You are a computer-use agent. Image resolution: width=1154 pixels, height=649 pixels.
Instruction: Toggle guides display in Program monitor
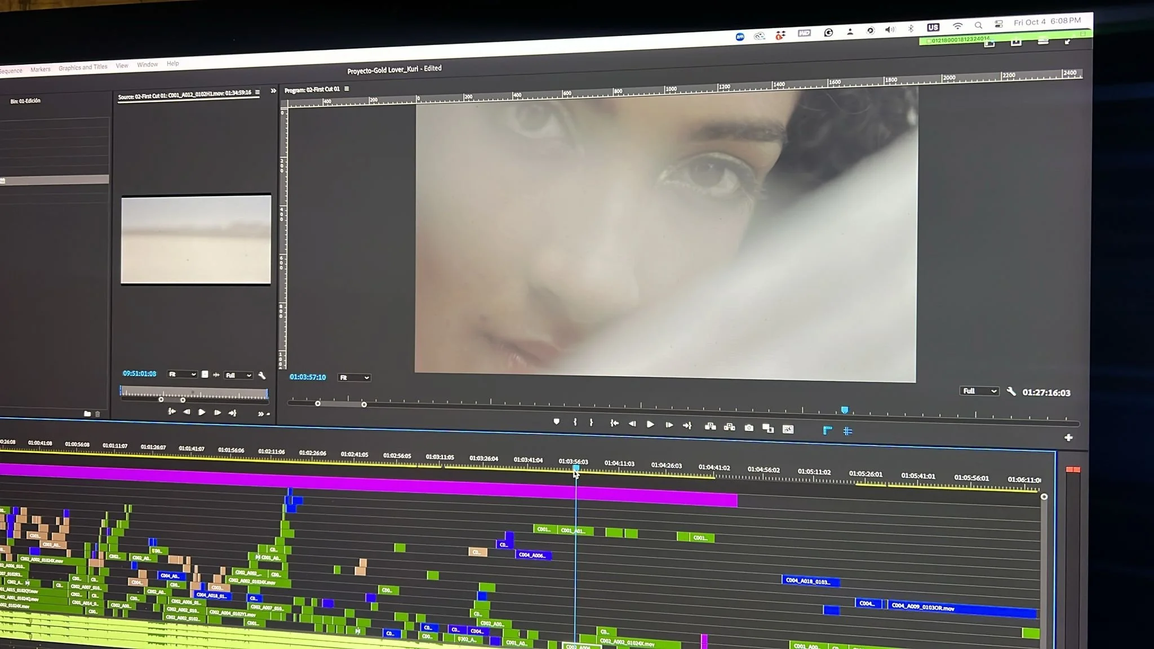[x=847, y=431]
